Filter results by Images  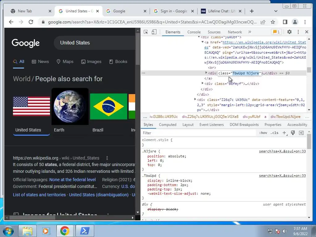(x=91, y=61)
